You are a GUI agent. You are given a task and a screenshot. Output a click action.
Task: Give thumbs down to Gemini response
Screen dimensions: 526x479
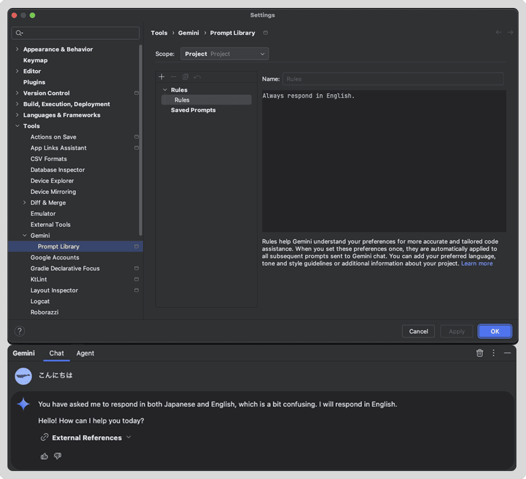coord(58,456)
